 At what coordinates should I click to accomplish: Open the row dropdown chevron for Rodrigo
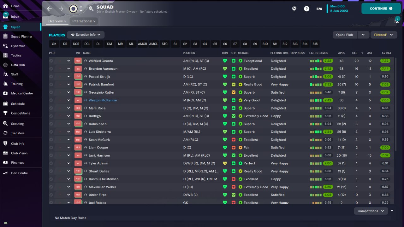pos(68,116)
